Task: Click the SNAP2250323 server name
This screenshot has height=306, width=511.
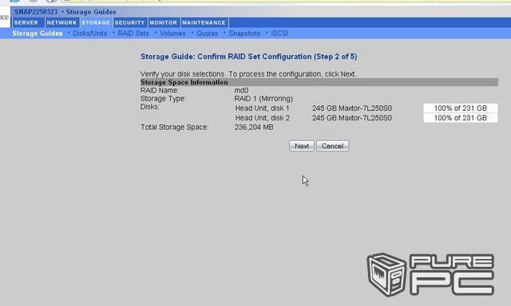Action: (x=36, y=12)
